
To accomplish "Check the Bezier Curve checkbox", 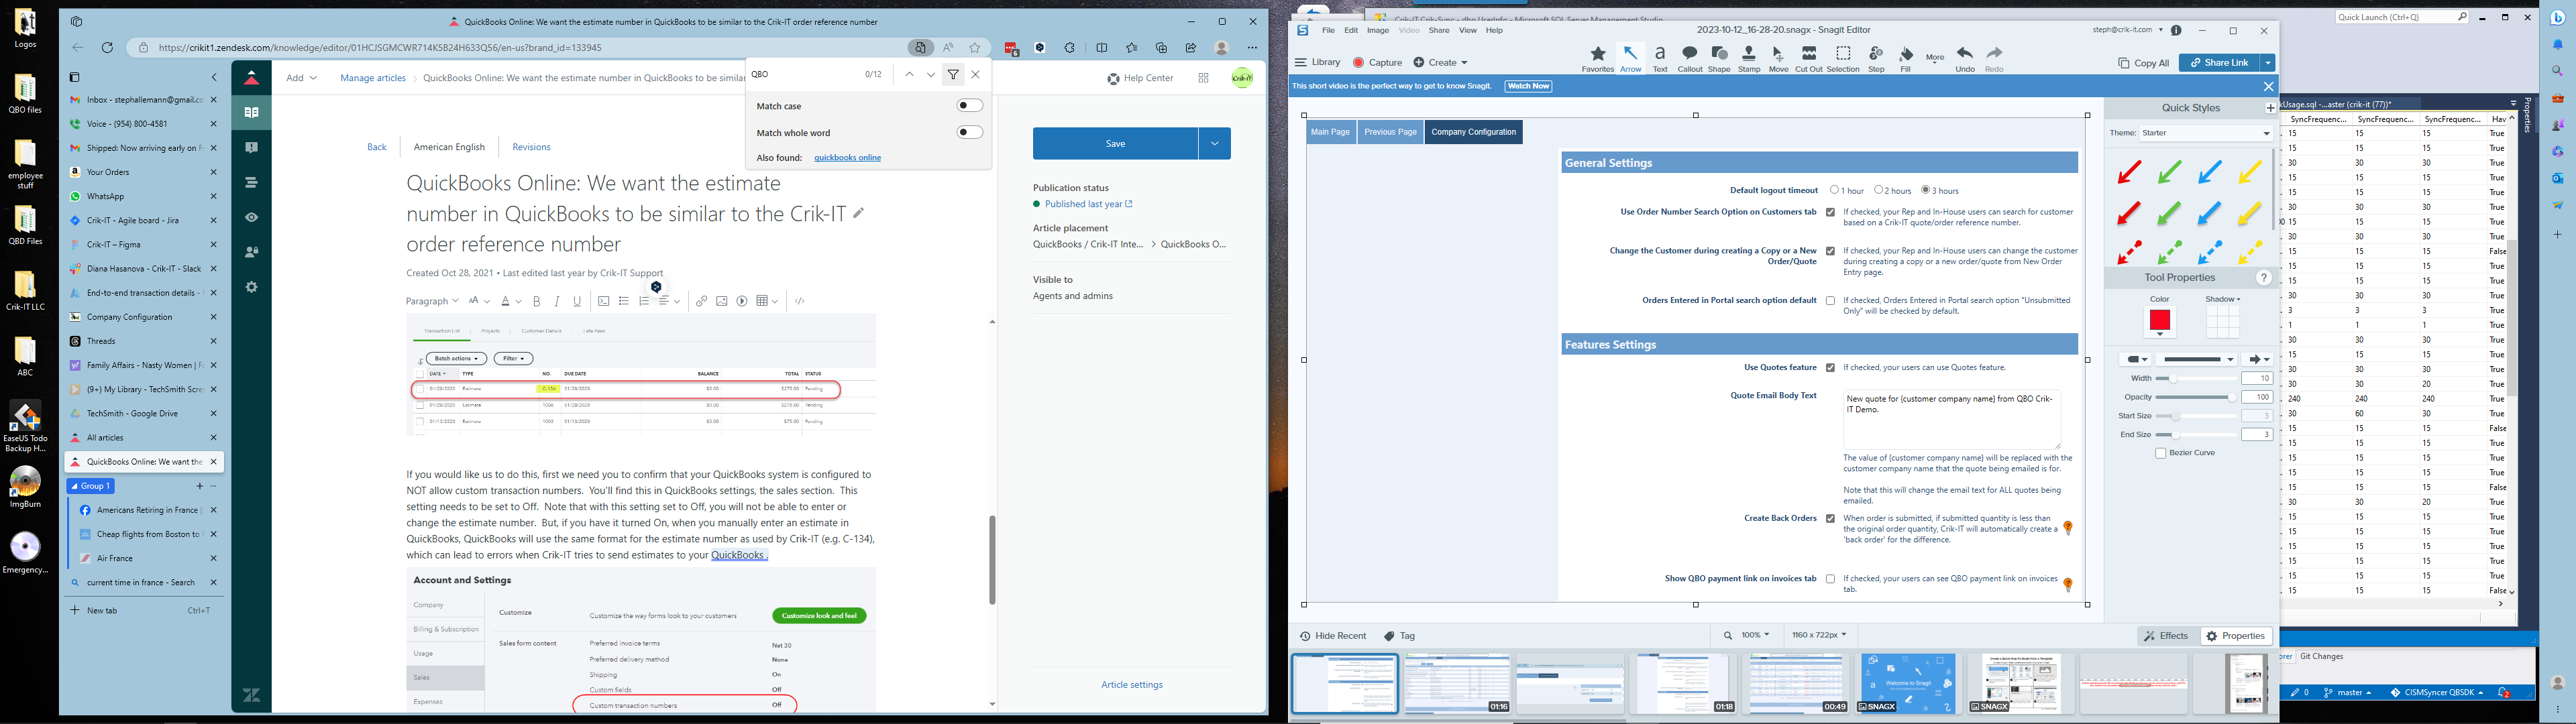I will [x=2160, y=453].
